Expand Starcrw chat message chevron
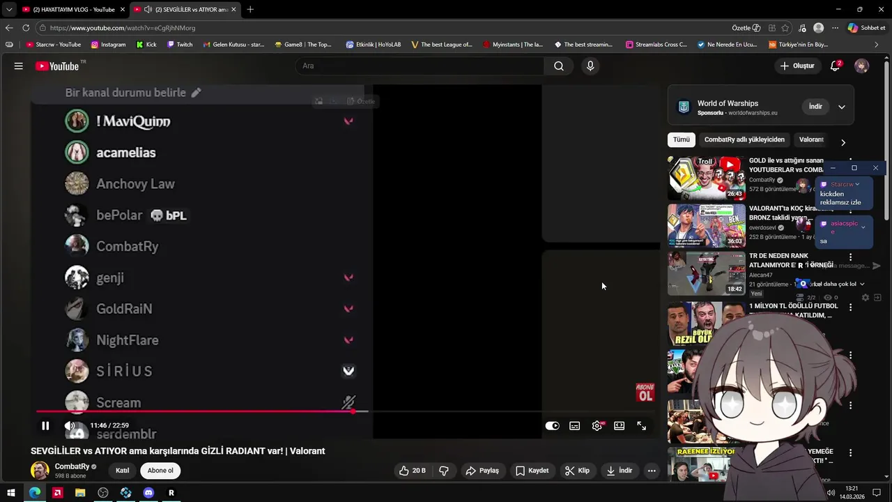 tap(857, 185)
